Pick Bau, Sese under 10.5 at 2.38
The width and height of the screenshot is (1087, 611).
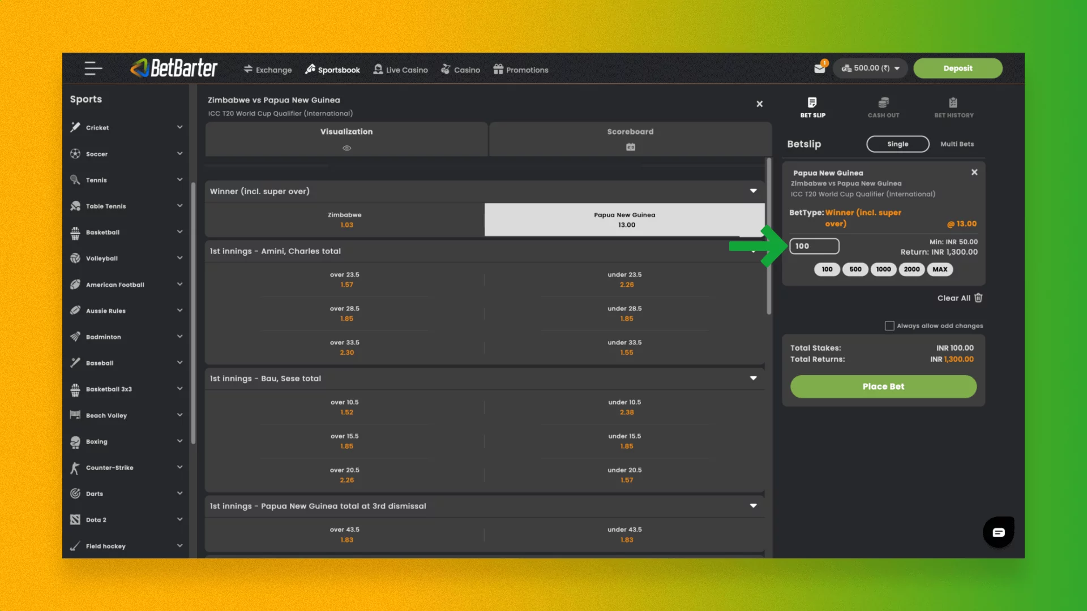coord(624,407)
